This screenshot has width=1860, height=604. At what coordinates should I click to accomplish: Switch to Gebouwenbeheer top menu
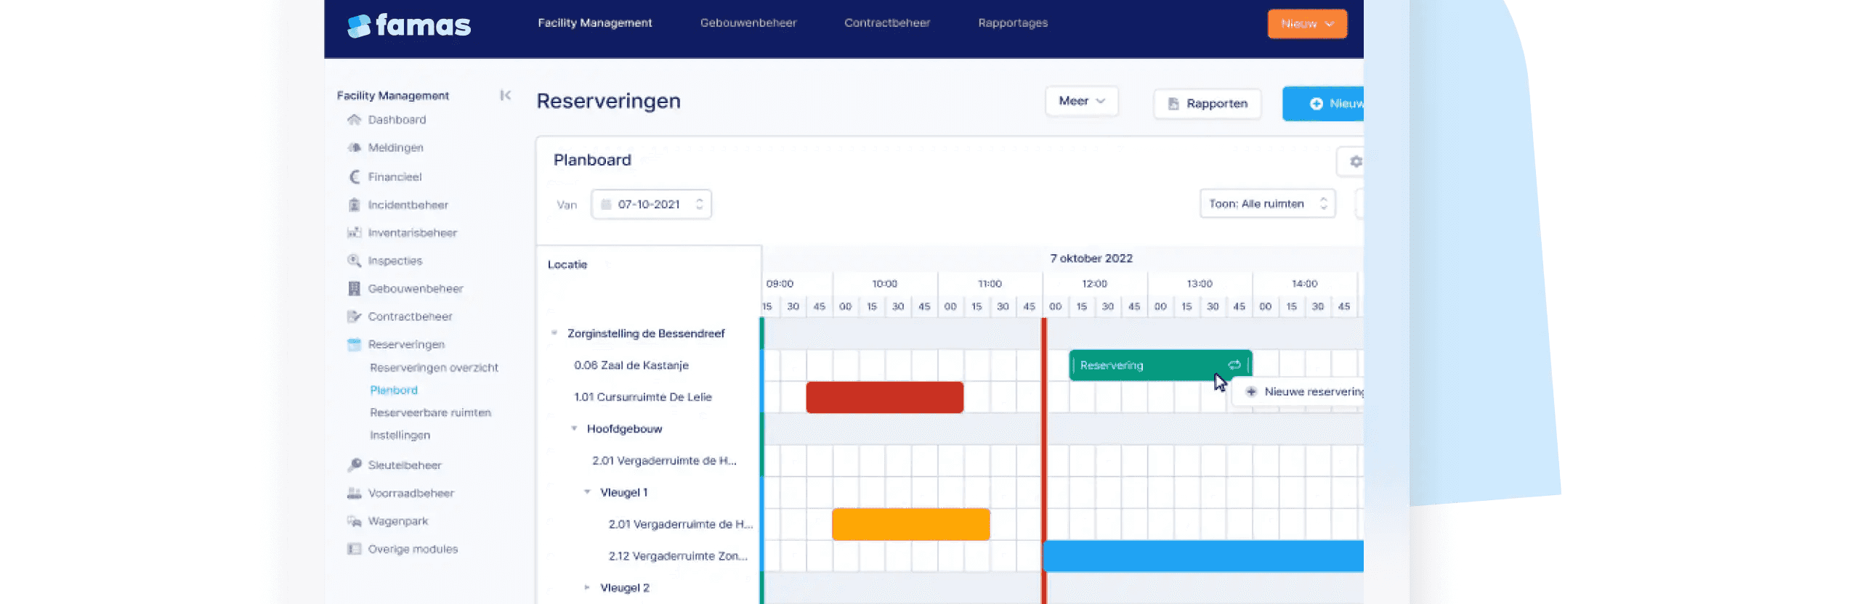748,23
